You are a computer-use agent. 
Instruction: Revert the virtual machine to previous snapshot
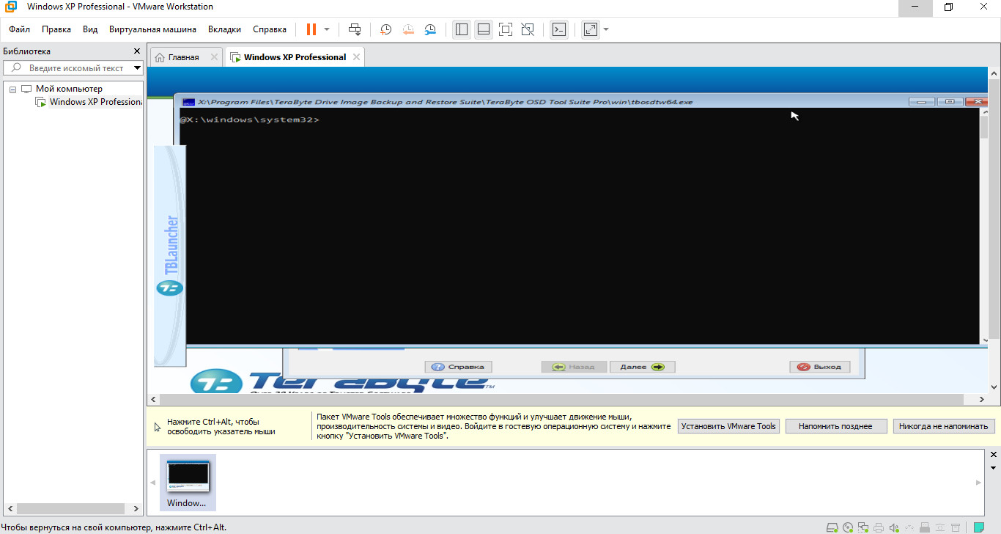[408, 29]
